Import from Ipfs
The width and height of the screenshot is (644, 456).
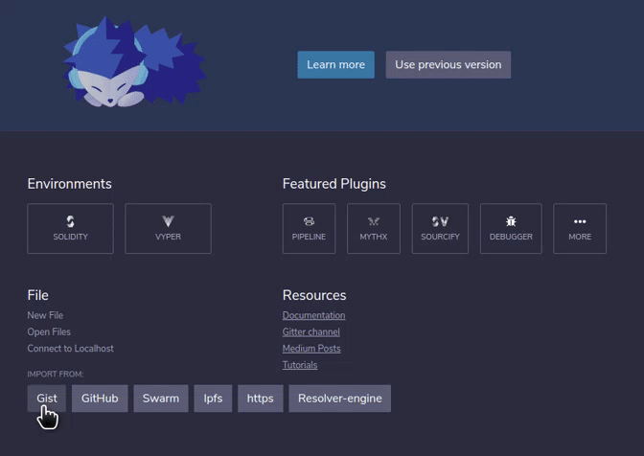click(213, 399)
